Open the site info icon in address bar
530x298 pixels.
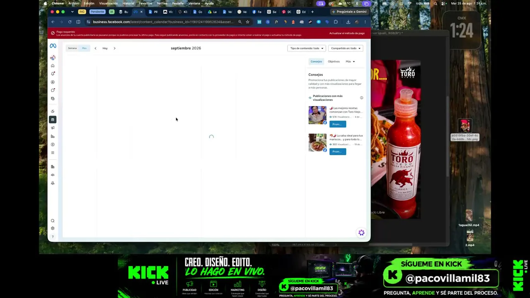click(88, 22)
